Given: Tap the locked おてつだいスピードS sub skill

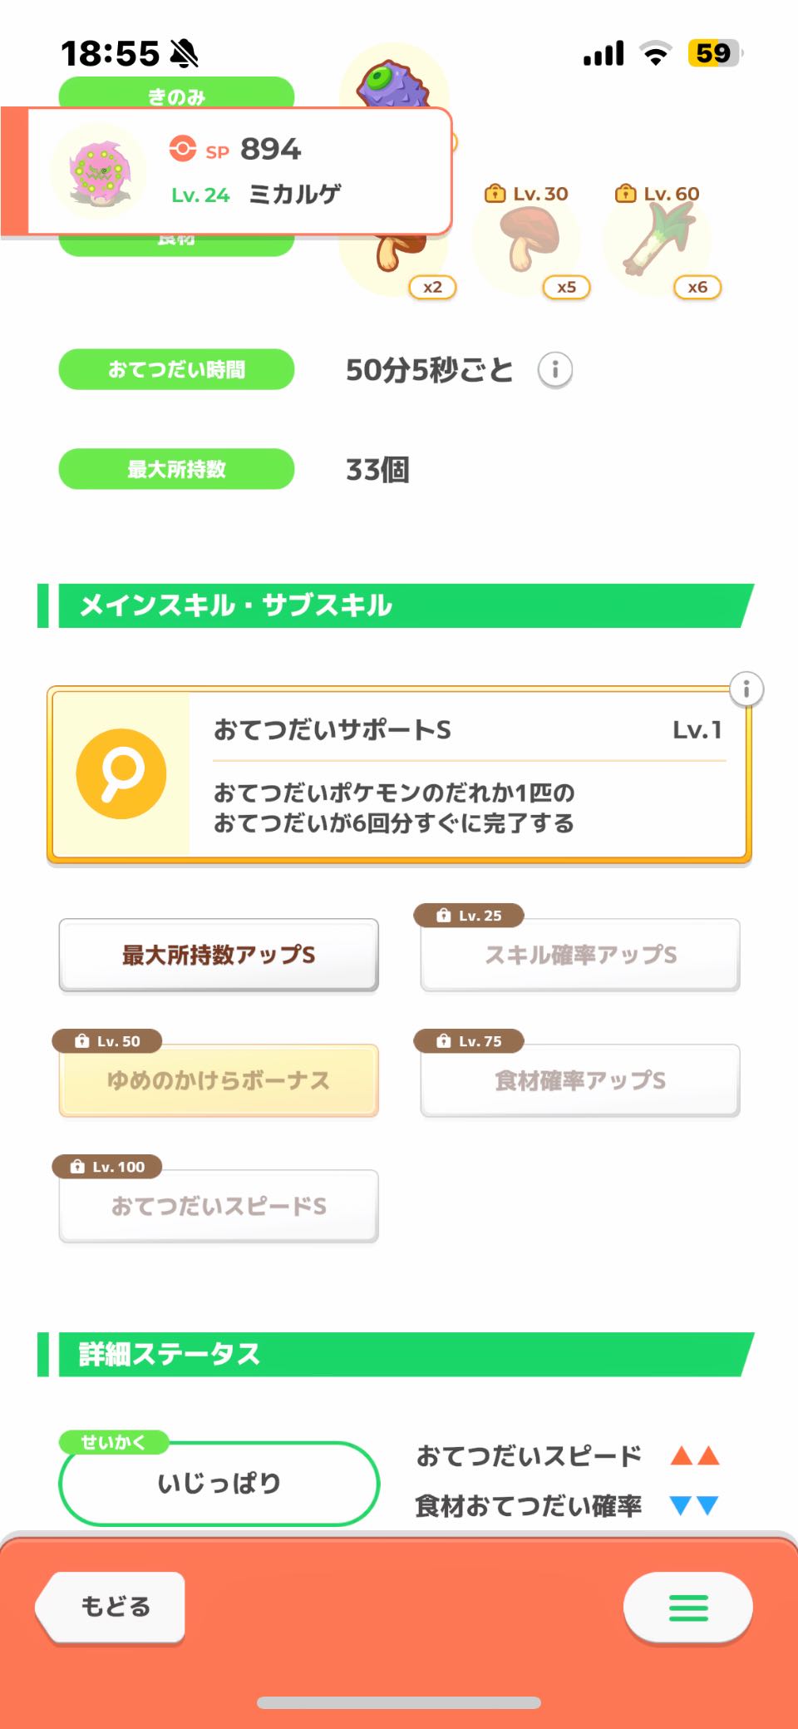Looking at the screenshot, I should 219,1206.
